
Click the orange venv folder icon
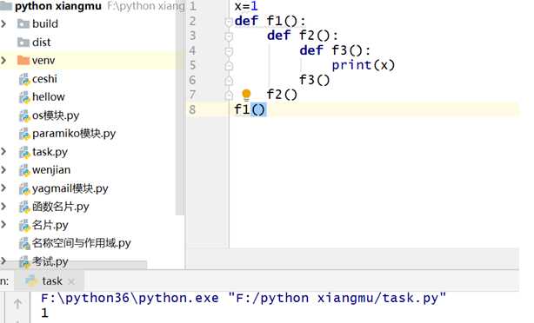click(x=23, y=61)
